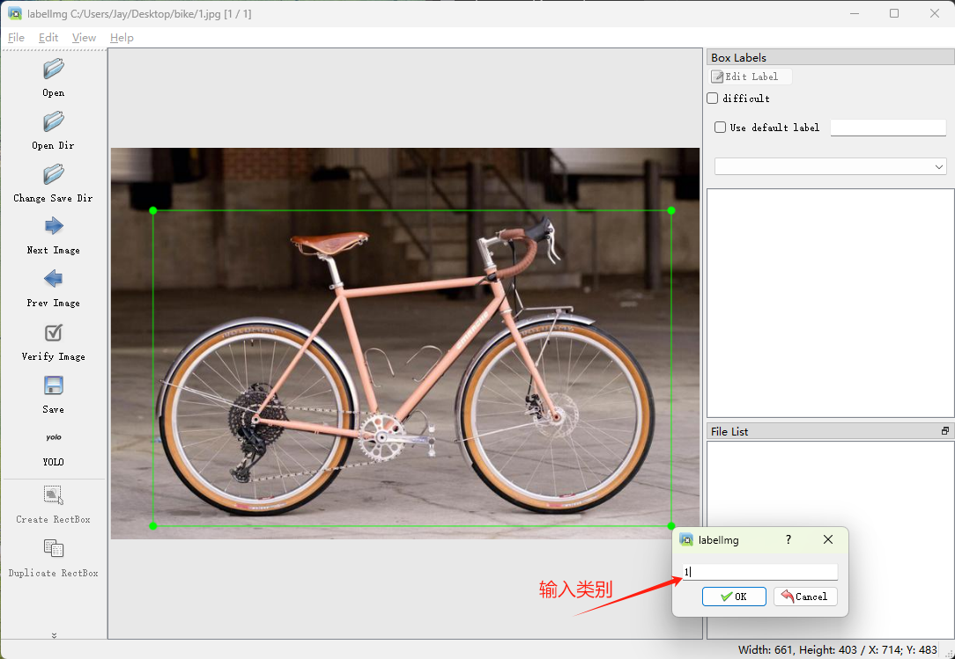
Task: Click the File List panel title
Action: click(729, 431)
